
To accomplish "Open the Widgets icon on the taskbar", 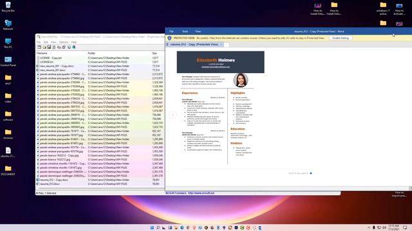I will click(170, 228).
